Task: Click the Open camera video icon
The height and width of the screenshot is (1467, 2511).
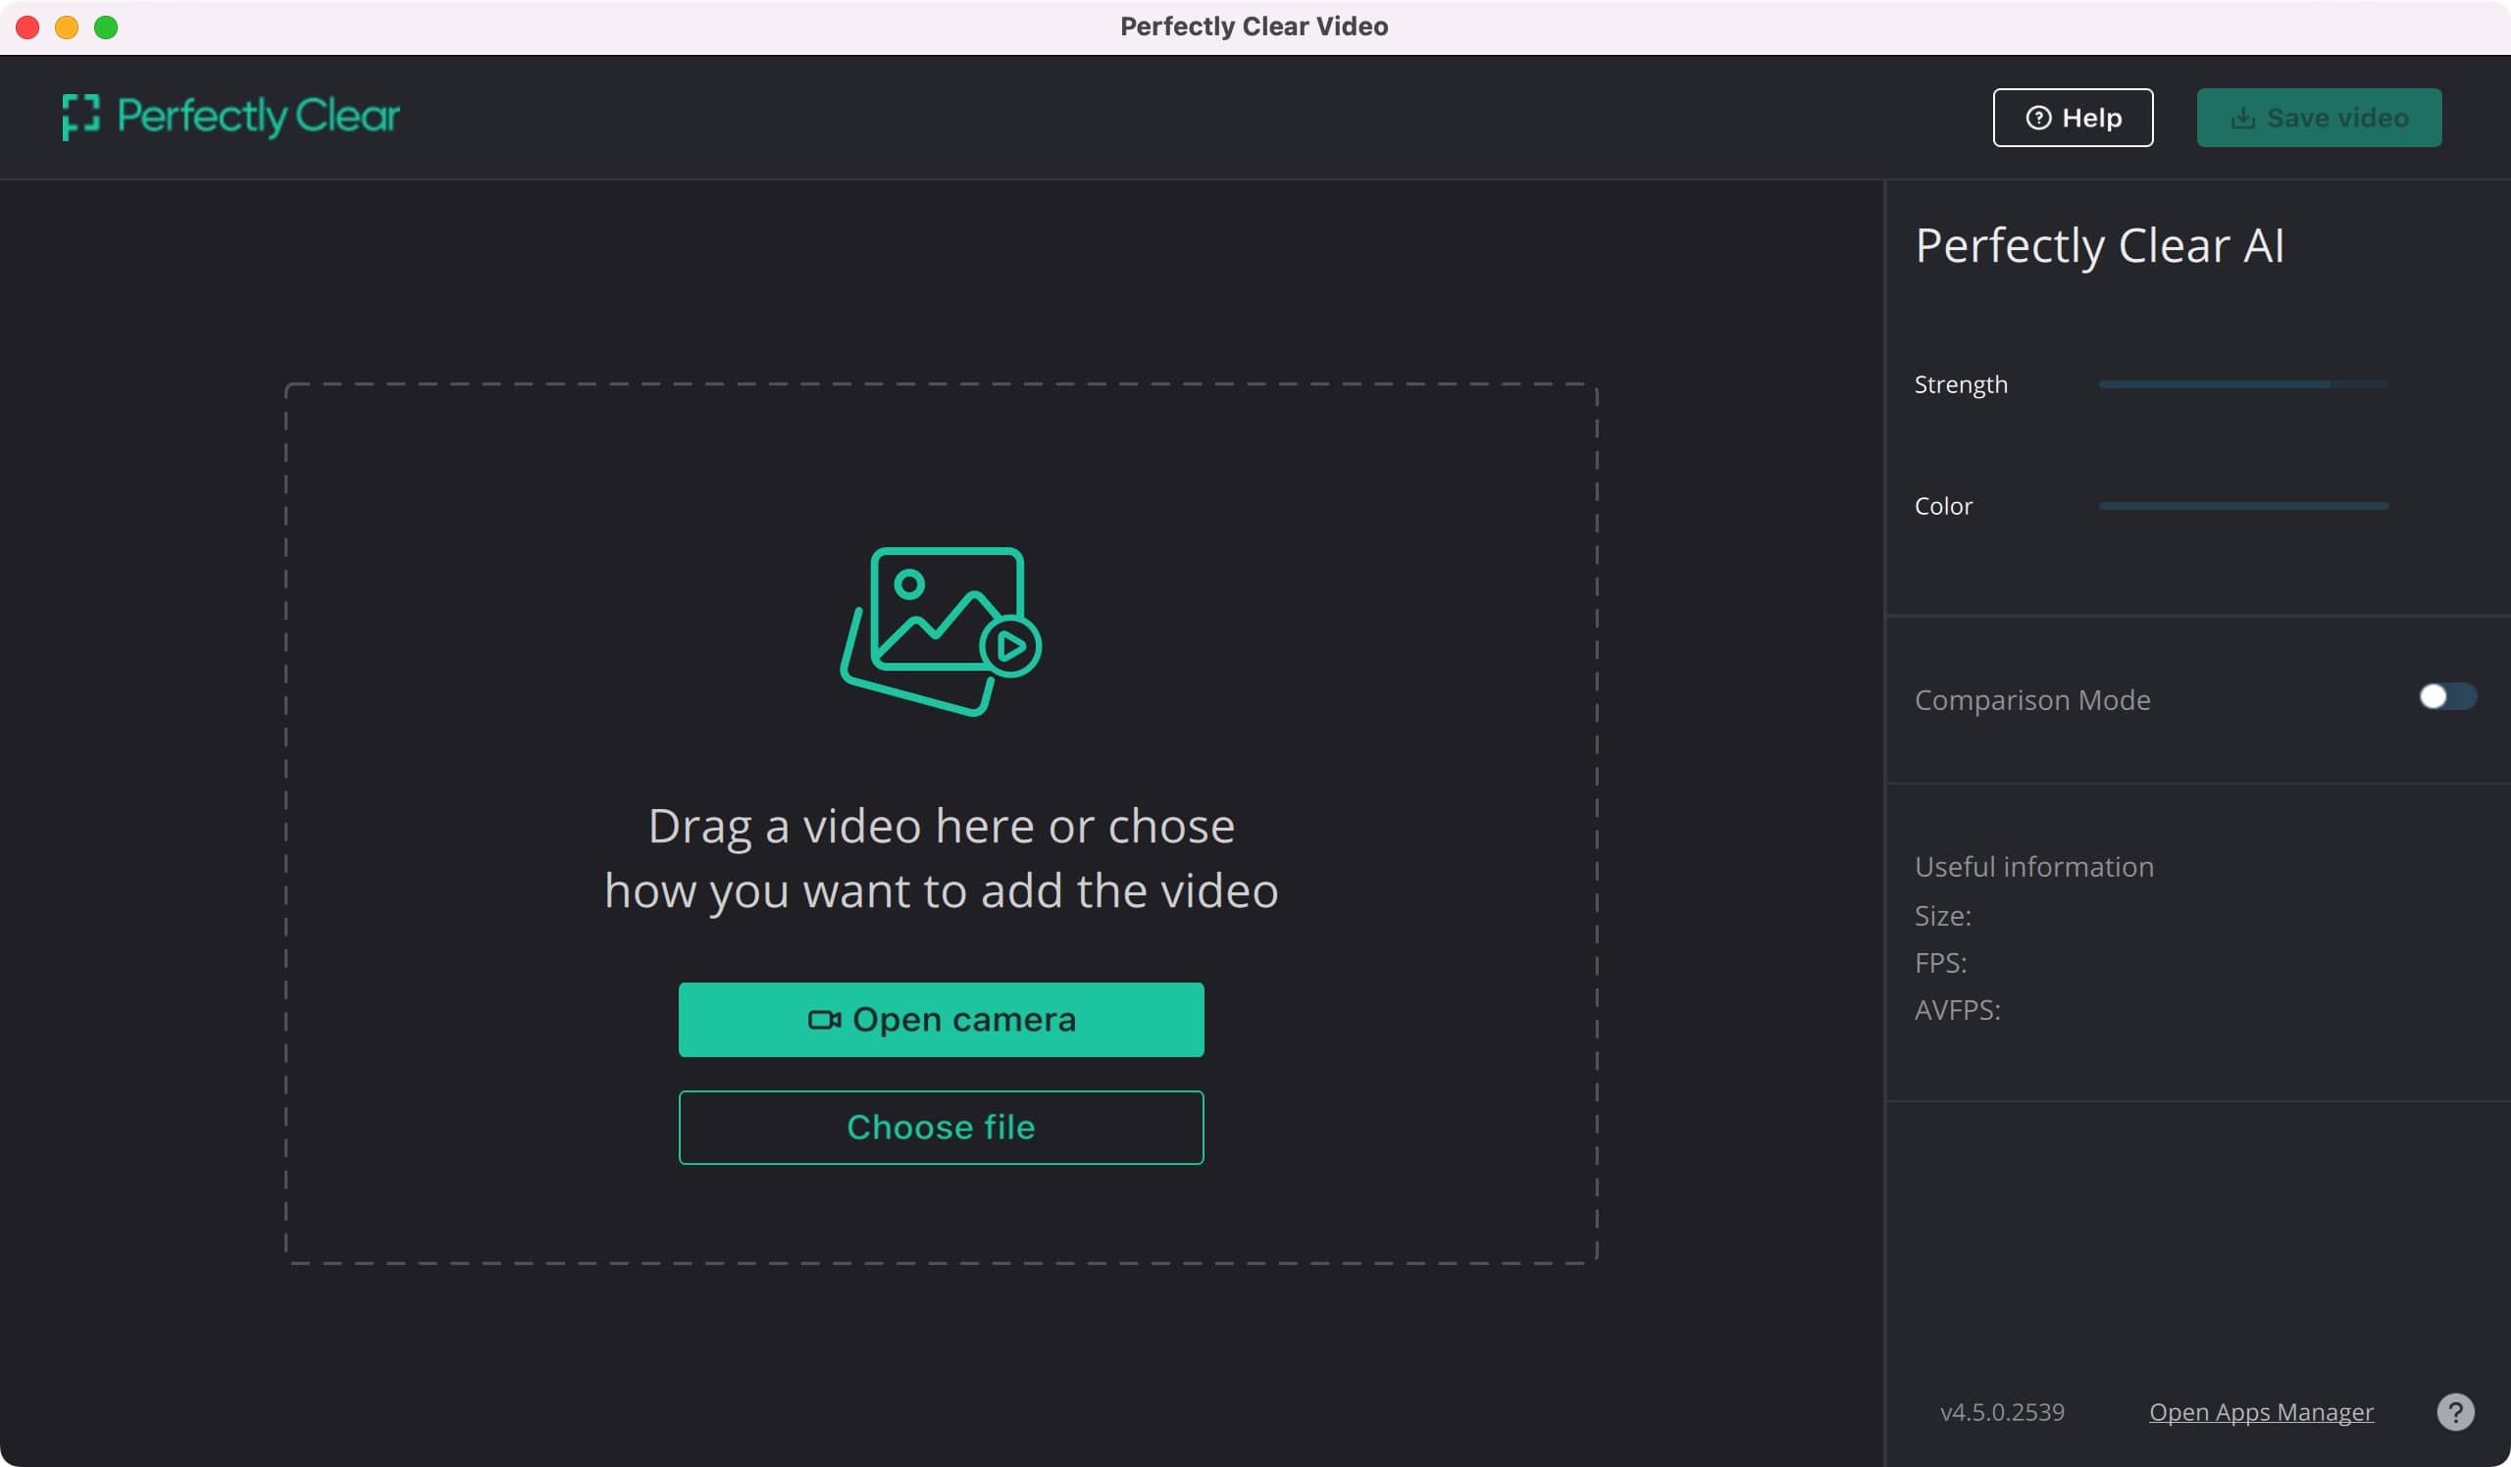Action: click(821, 1018)
